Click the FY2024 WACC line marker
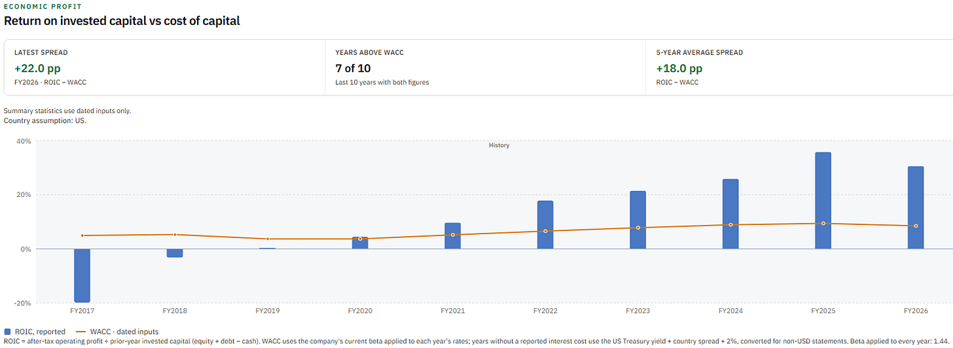 point(730,225)
